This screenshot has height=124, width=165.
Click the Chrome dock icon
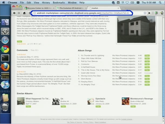[5, 49]
